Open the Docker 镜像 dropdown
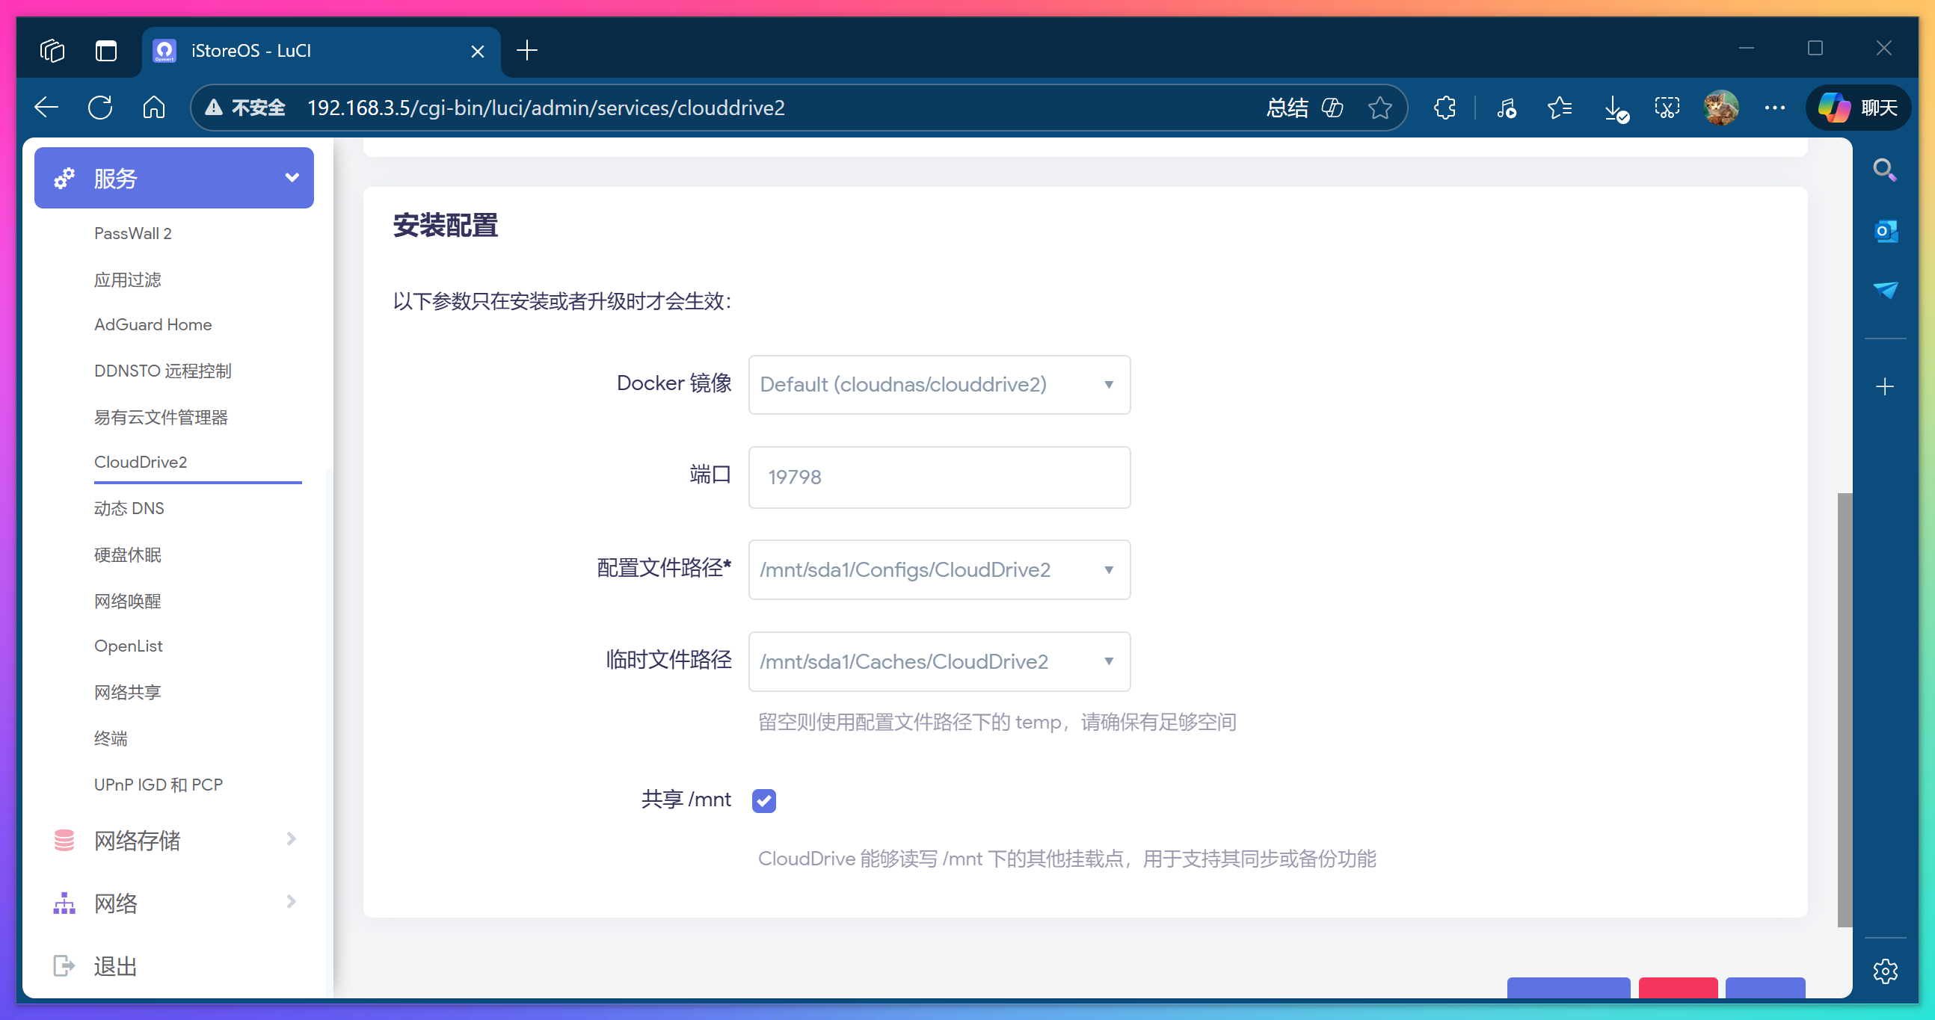The width and height of the screenshot is (1935, 1020). pos(938,384)
